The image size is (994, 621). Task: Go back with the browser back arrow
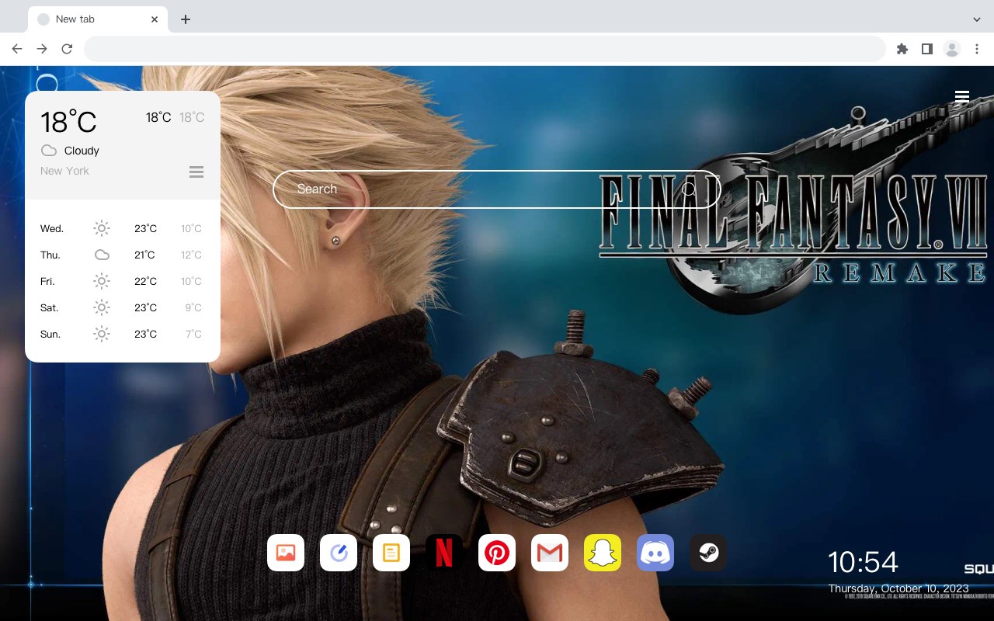tap(17, 49)
